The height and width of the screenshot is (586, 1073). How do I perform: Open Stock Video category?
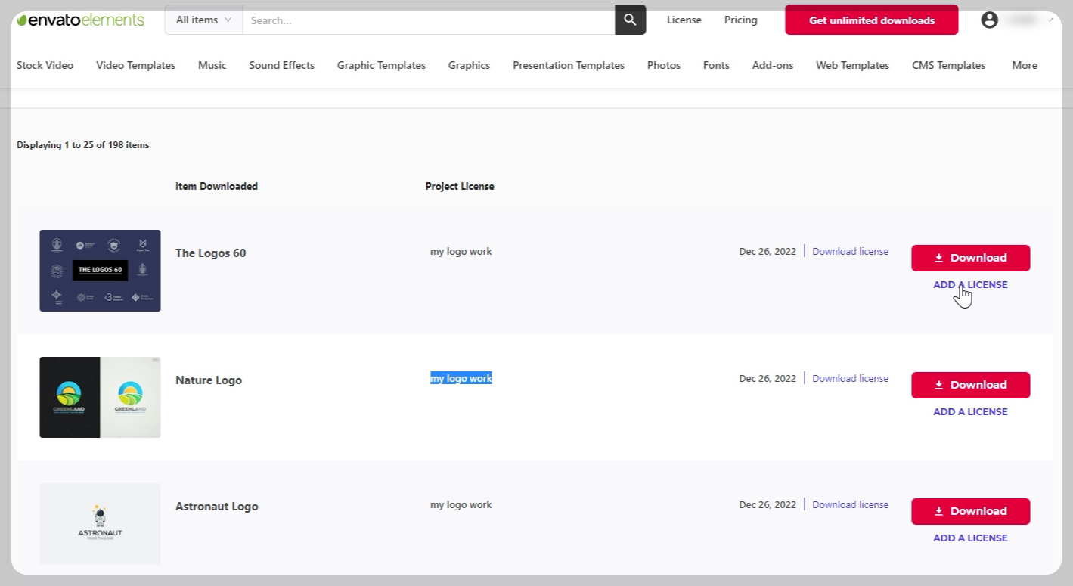pyautogui.click(x=45, y=65)
